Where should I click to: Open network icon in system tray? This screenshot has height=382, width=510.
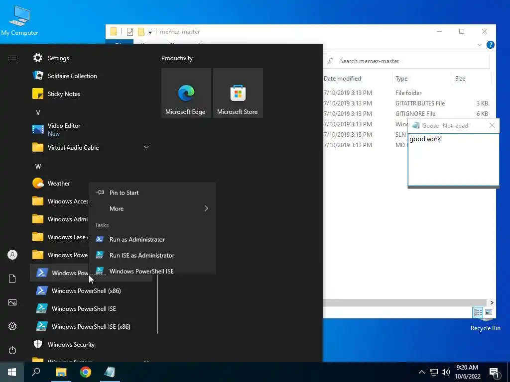[434, 372]
